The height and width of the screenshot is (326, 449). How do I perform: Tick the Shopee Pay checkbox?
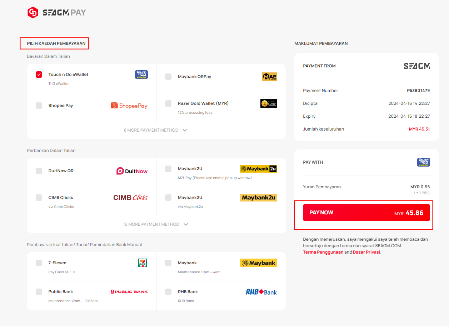[39, 106]
